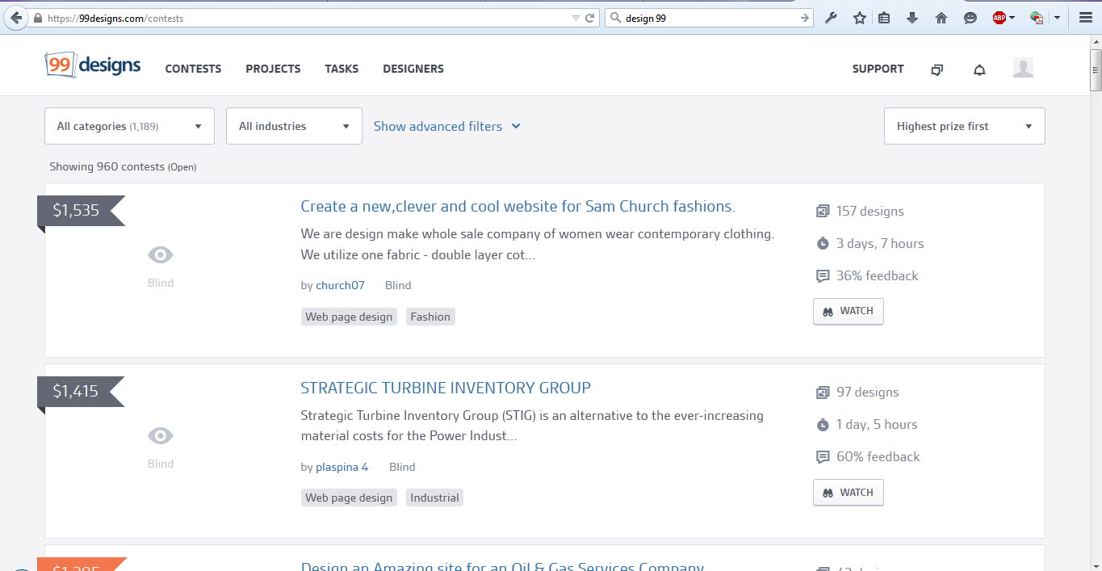Viewport: 1102px width, 571px height.
Task: Expand Show advanced filters
Action: (446, 126)
